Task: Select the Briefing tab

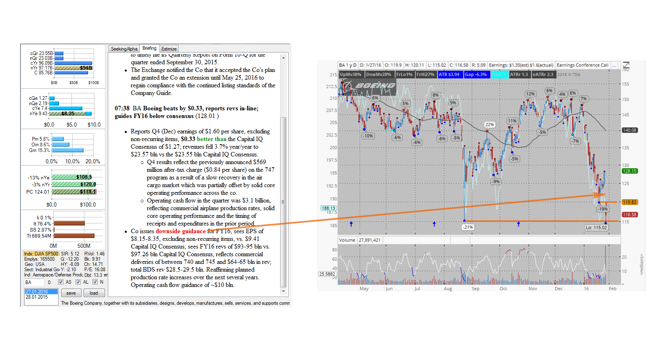Action: [x=149, y=48]
